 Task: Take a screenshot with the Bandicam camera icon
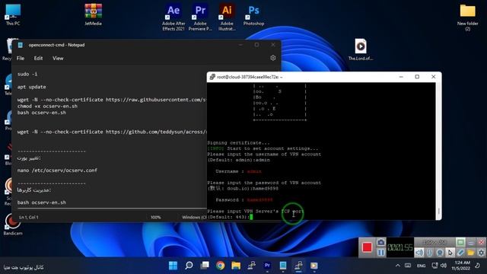pyautogui.click(x=381, y=242)
